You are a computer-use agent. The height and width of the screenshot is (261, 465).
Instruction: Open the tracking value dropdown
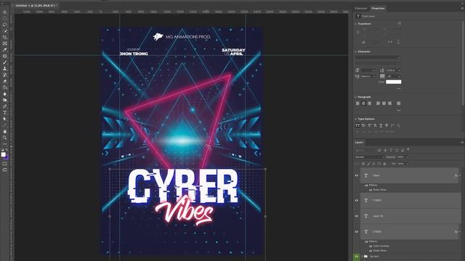(x=399, y=76)
